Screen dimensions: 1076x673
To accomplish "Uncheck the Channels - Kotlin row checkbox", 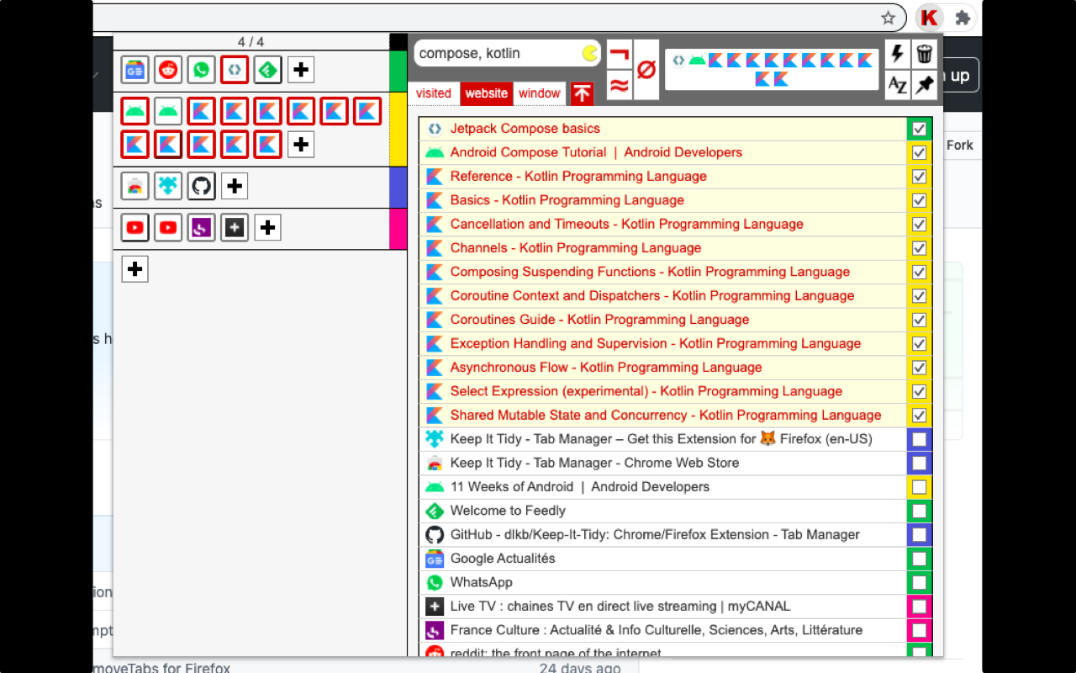I will (x=919, y=248).
